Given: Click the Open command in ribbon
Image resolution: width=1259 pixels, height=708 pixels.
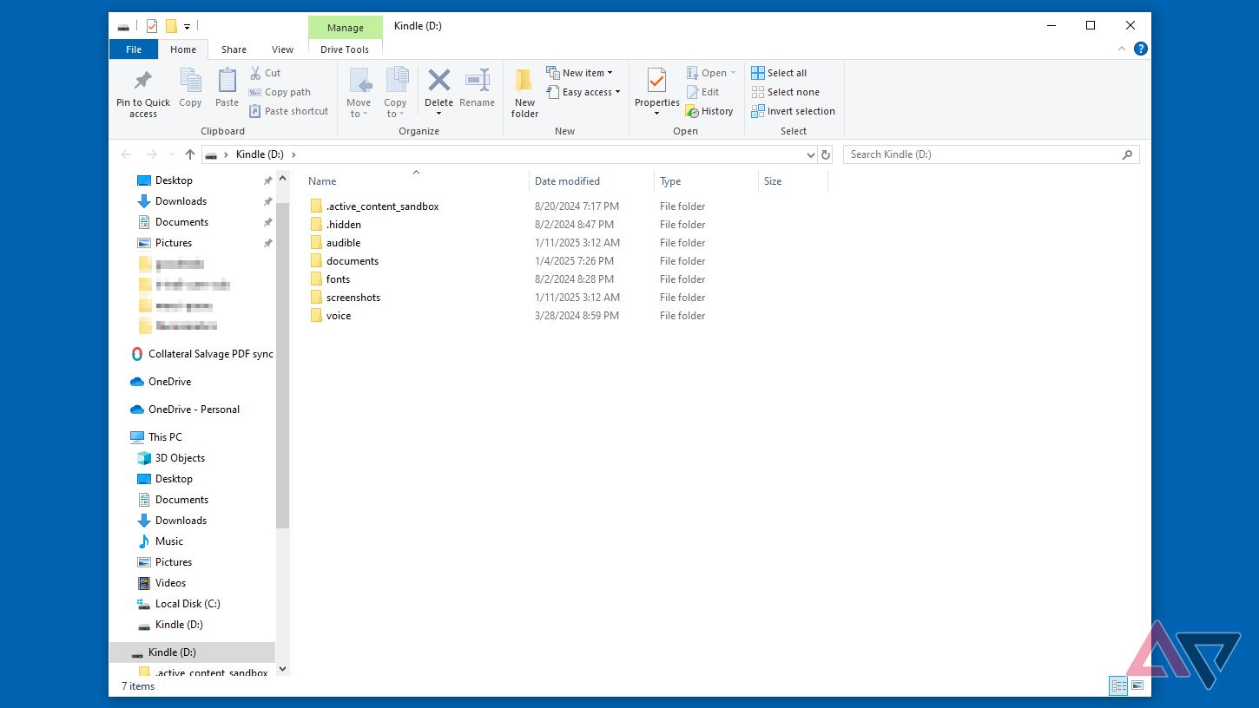Looking at the screenshot, I should pyautogui.click(x=710, y=73).
